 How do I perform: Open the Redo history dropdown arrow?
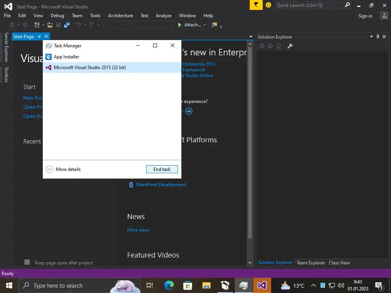click(98, 25)
